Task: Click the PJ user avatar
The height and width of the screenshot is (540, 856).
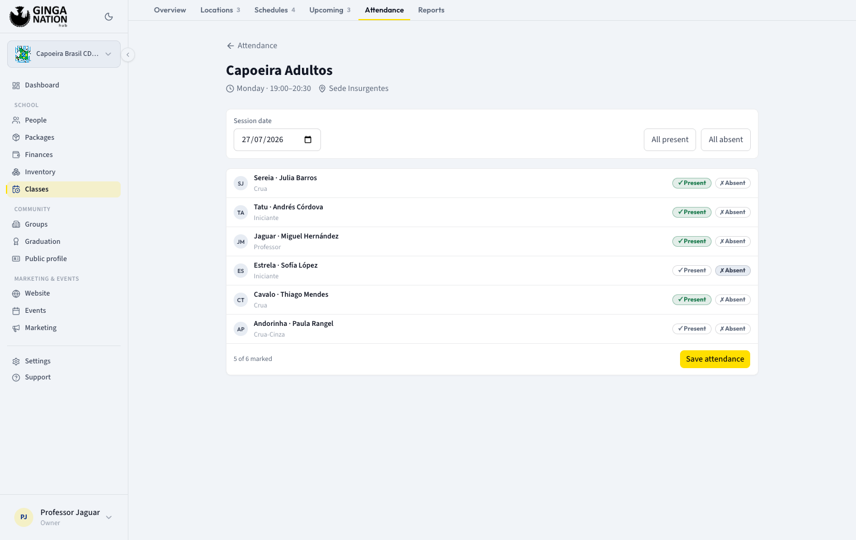Action: [x=24, y=517]
